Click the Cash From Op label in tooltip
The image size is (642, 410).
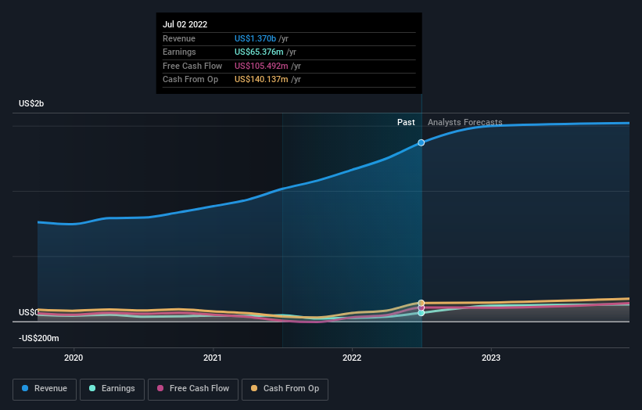tap(190, 80)
